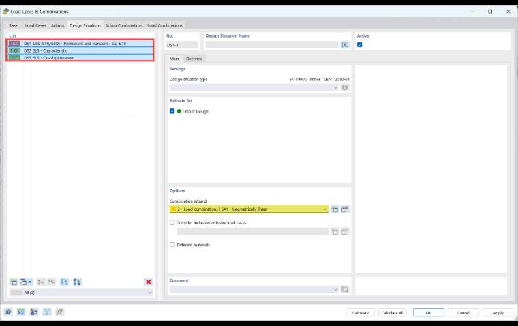Viewport: 518px width, 326px height.
Task: Maximize the Load Cases & Combinations window
Action: tap(490, 11)
